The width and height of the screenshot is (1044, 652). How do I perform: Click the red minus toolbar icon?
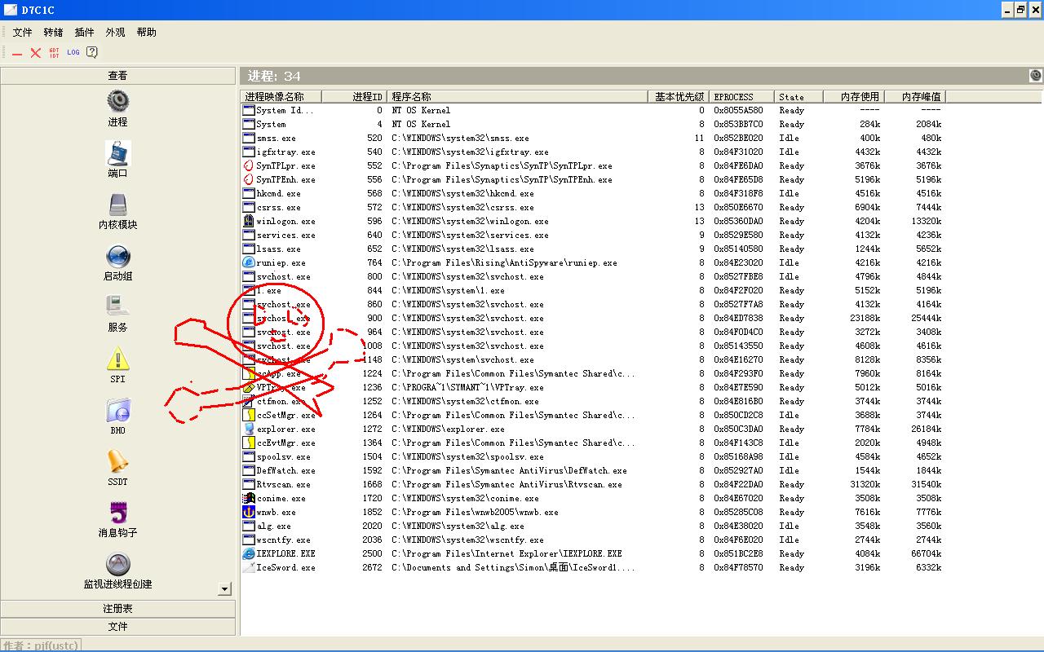(x=17, y=53)
